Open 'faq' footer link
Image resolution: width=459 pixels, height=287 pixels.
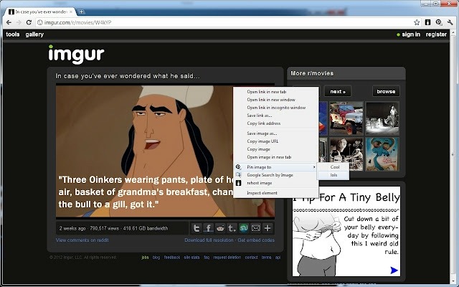tap(207, 257)
